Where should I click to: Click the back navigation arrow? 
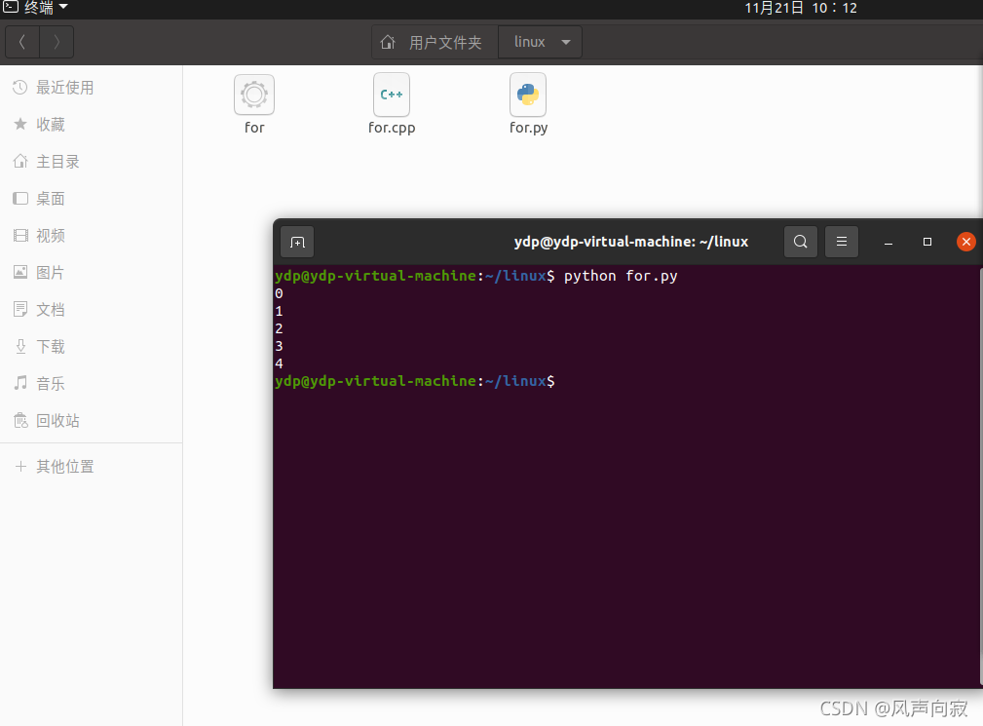coord(22,42)
